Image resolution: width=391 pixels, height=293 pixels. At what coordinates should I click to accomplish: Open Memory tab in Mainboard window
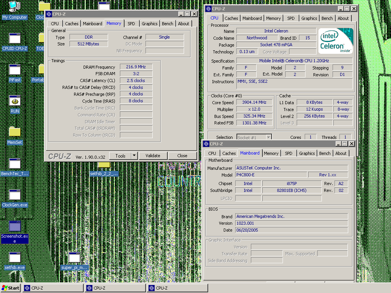tap(271, 153)
